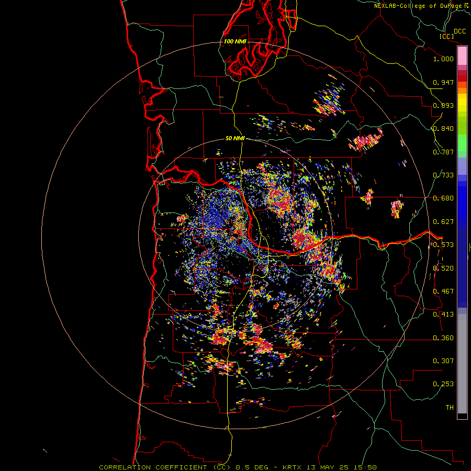Screen dimensions: 471x471
Task: Select the 0.893 legend value
Action: tap(443, 105)
